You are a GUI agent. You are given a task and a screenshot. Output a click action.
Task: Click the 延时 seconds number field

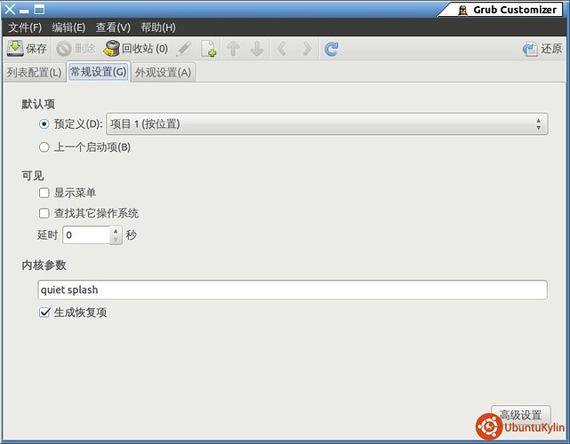tap(86, 235)
